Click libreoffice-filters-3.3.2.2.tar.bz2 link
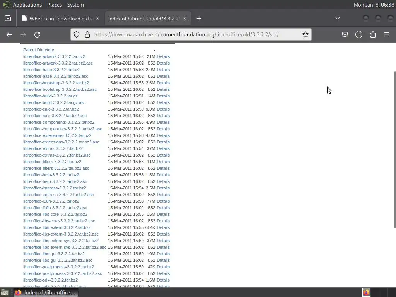 pos(52,162)
